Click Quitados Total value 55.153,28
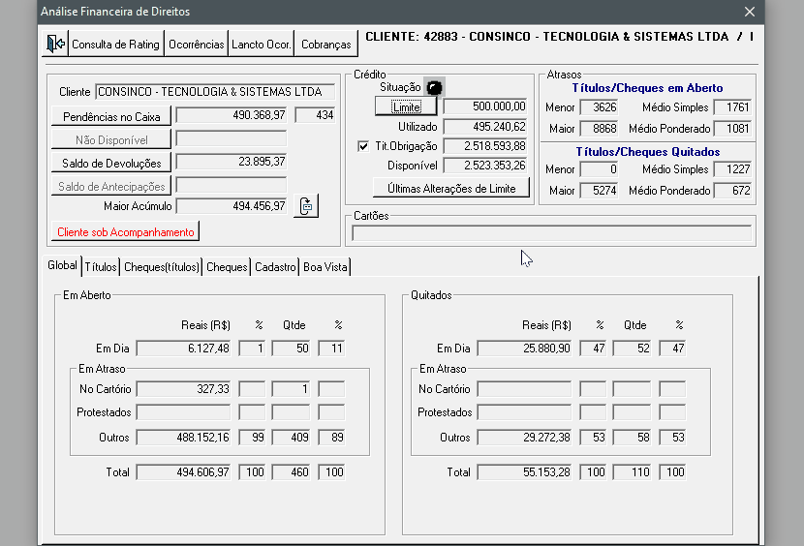Viewport: 804px width, 546px height. [x=525, y=472]
